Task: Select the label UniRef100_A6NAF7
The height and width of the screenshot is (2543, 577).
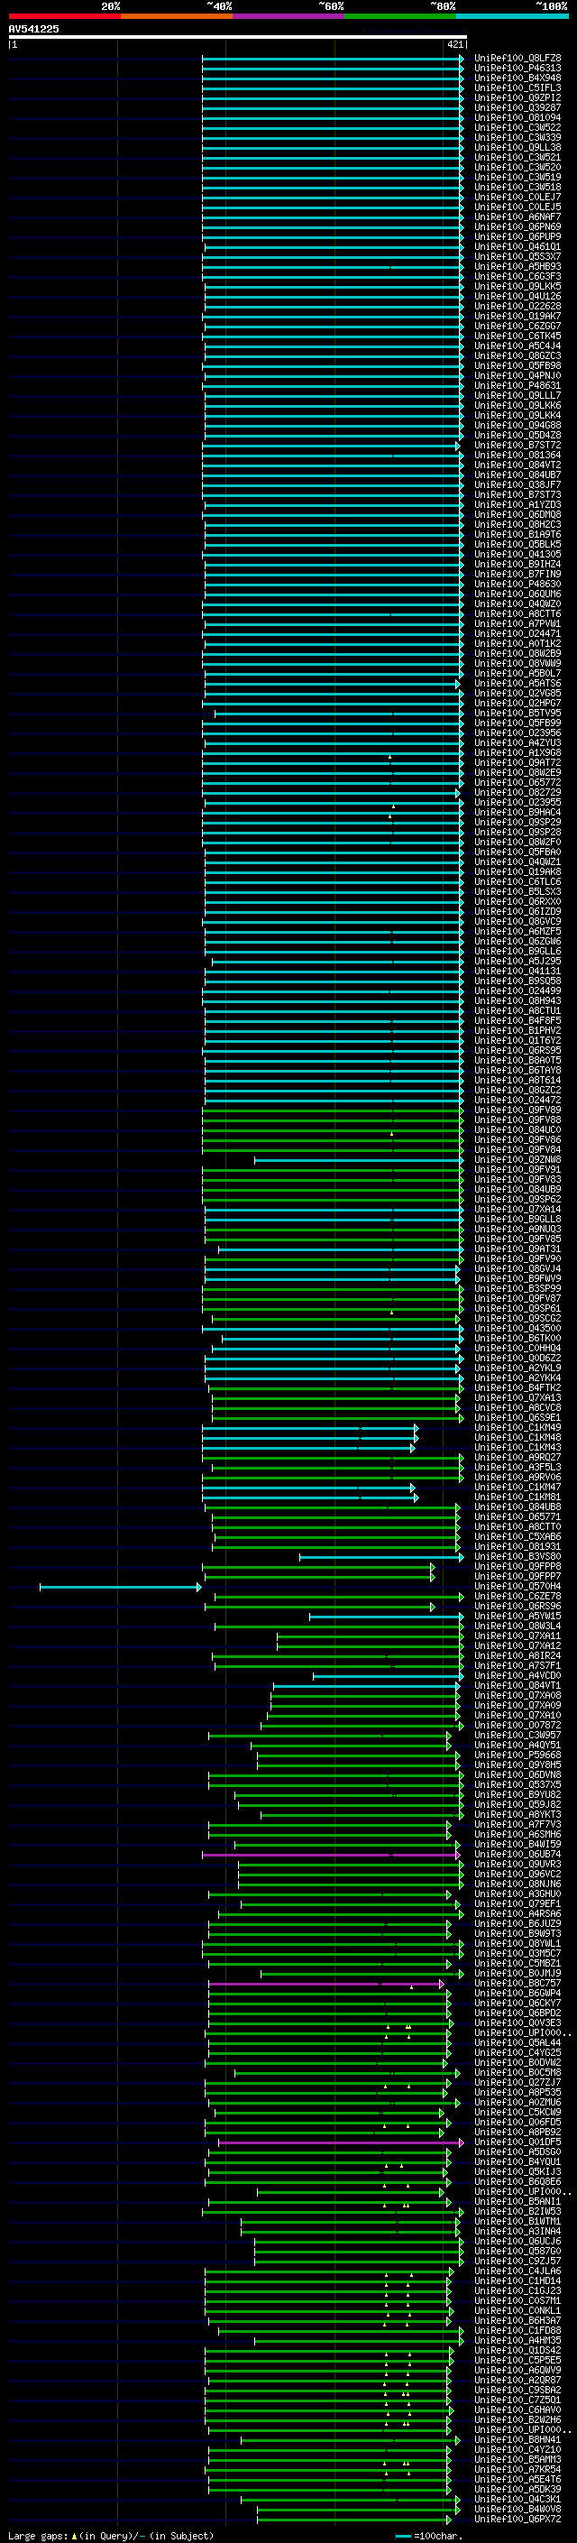Action: (x=517, y=217)
